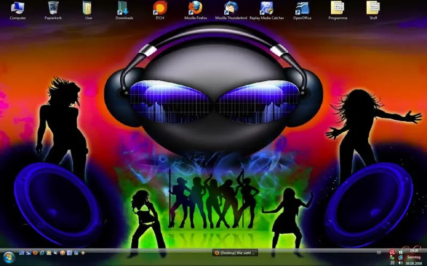Image resolution: width=427 pixels, height=266 pixels.
Task: Open the Stuff folder
Action: 373,8
